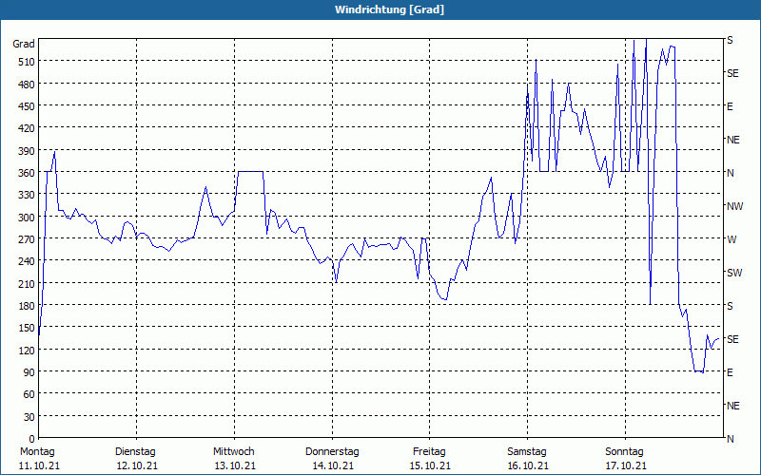Click the Mittwoch day label

click(233, 451)
